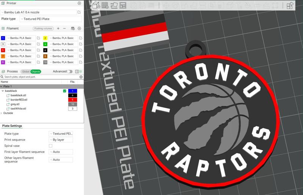
Task: Click the Fila. column header
Action: 72,82
